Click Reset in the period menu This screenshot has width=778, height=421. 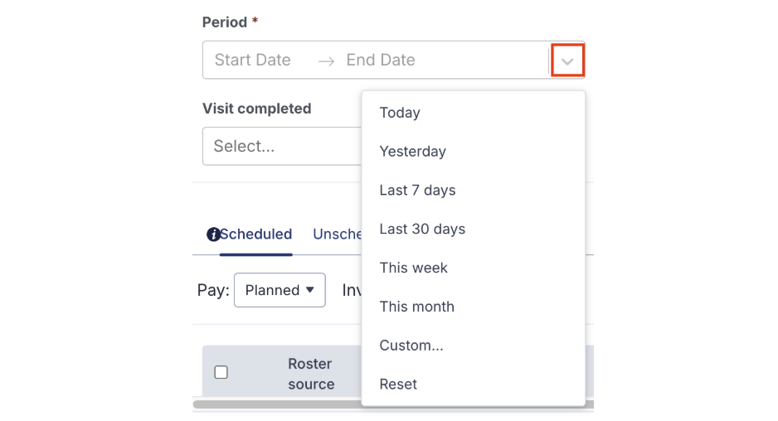(x=398, y=385)
